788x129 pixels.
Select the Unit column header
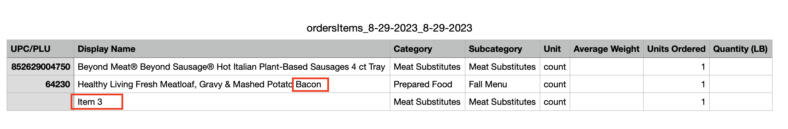[555, 49]
